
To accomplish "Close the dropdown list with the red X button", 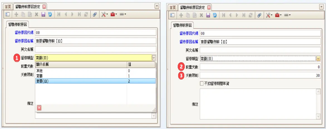I will click(39, 108).
